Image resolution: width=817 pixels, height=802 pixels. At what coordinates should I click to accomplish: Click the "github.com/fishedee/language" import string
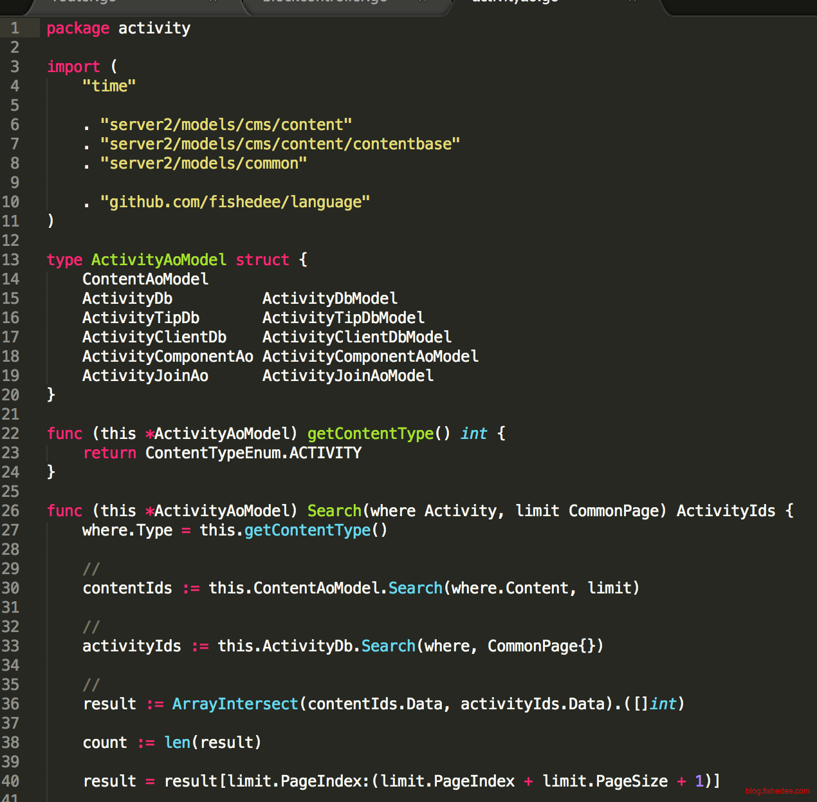click(235, 202)
